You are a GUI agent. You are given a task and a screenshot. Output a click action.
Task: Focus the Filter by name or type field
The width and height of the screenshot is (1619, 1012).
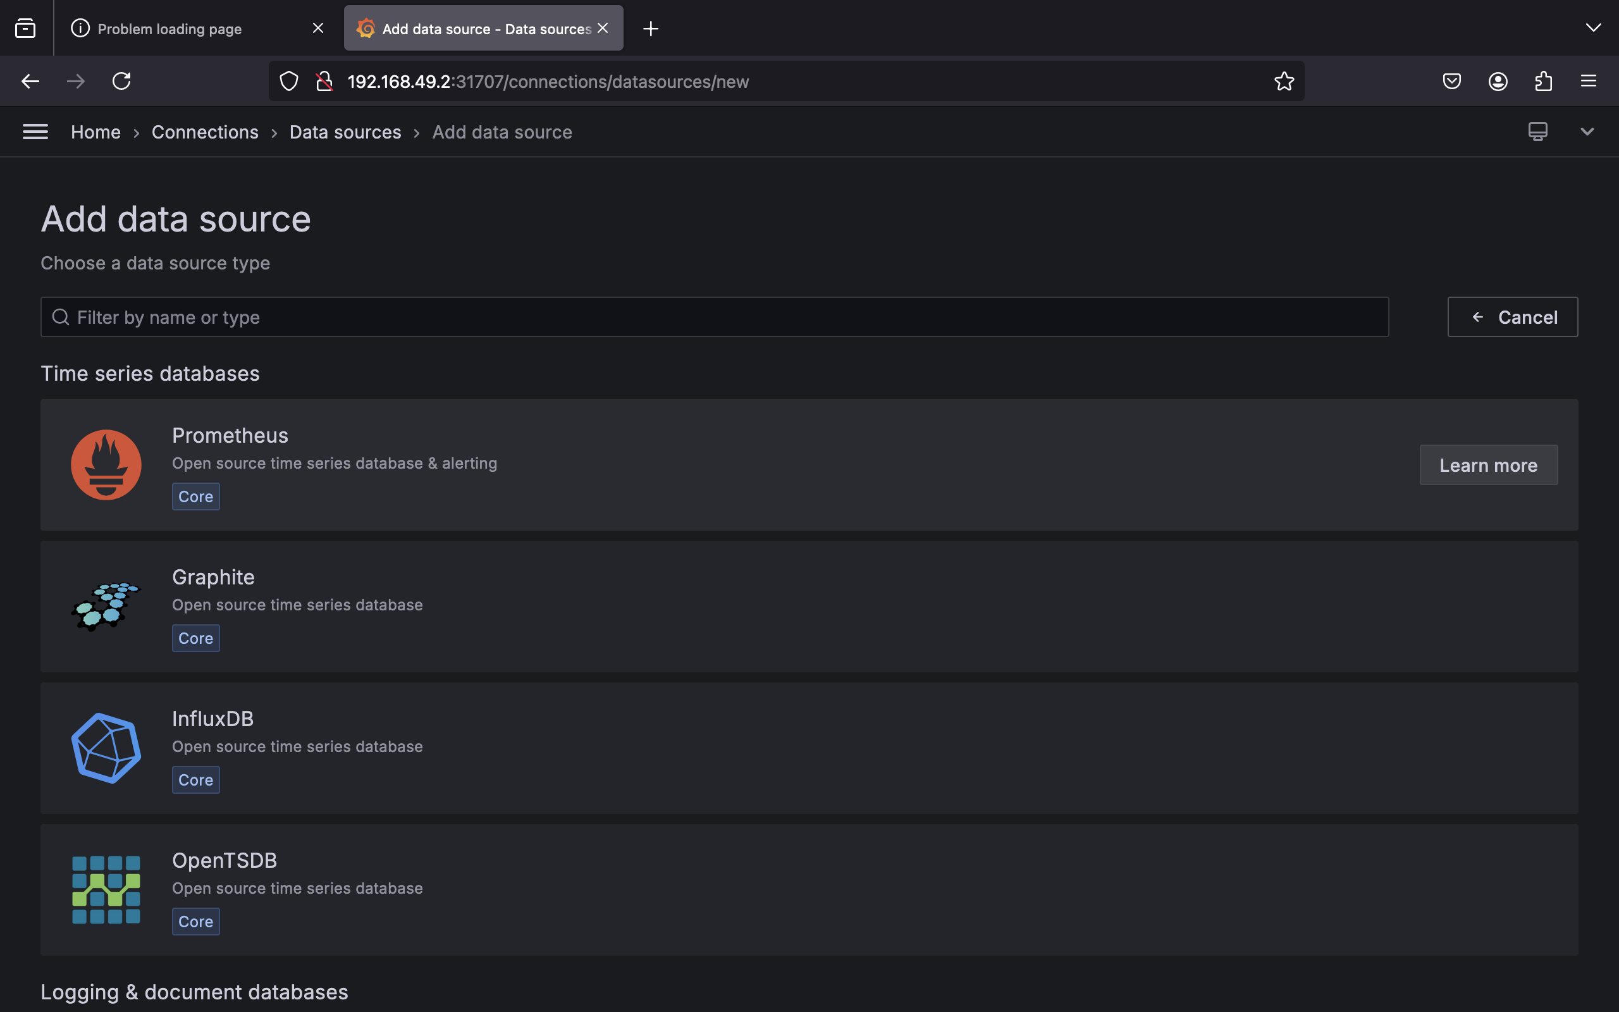[x=715, y=318]
